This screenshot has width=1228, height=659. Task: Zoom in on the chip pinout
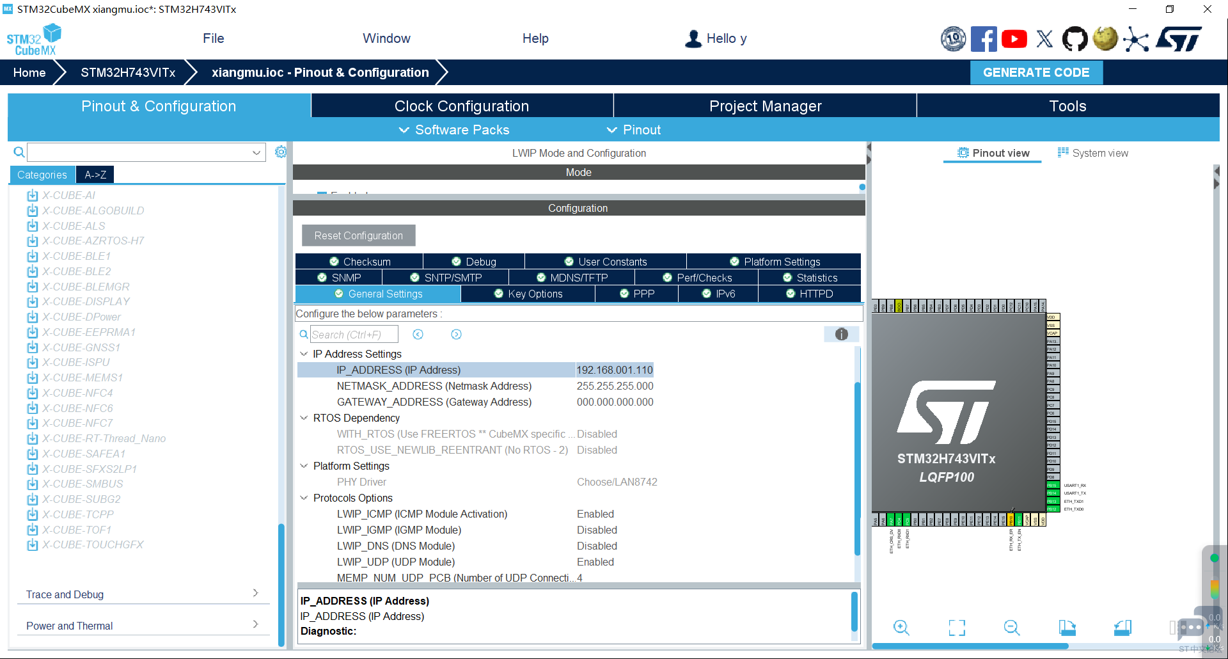[901, 628]
